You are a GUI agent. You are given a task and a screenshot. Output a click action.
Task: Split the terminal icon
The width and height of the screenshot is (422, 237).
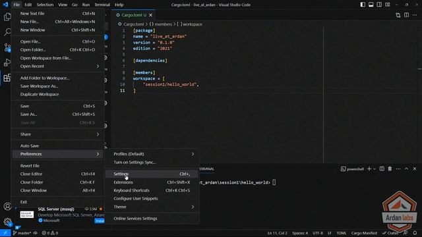[382, 169]
